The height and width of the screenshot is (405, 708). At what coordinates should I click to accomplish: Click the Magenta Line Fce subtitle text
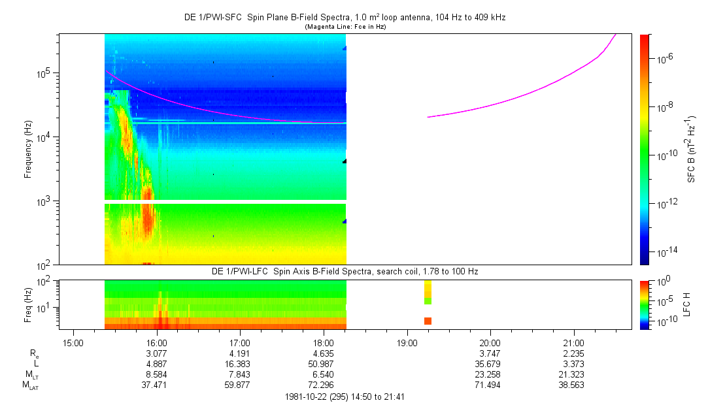click(345, 26)
